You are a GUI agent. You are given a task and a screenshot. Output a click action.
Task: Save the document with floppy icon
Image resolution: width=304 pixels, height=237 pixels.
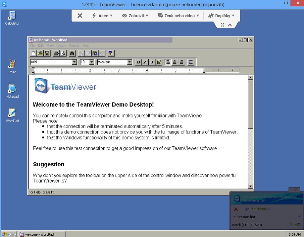[x=47, y=53]
